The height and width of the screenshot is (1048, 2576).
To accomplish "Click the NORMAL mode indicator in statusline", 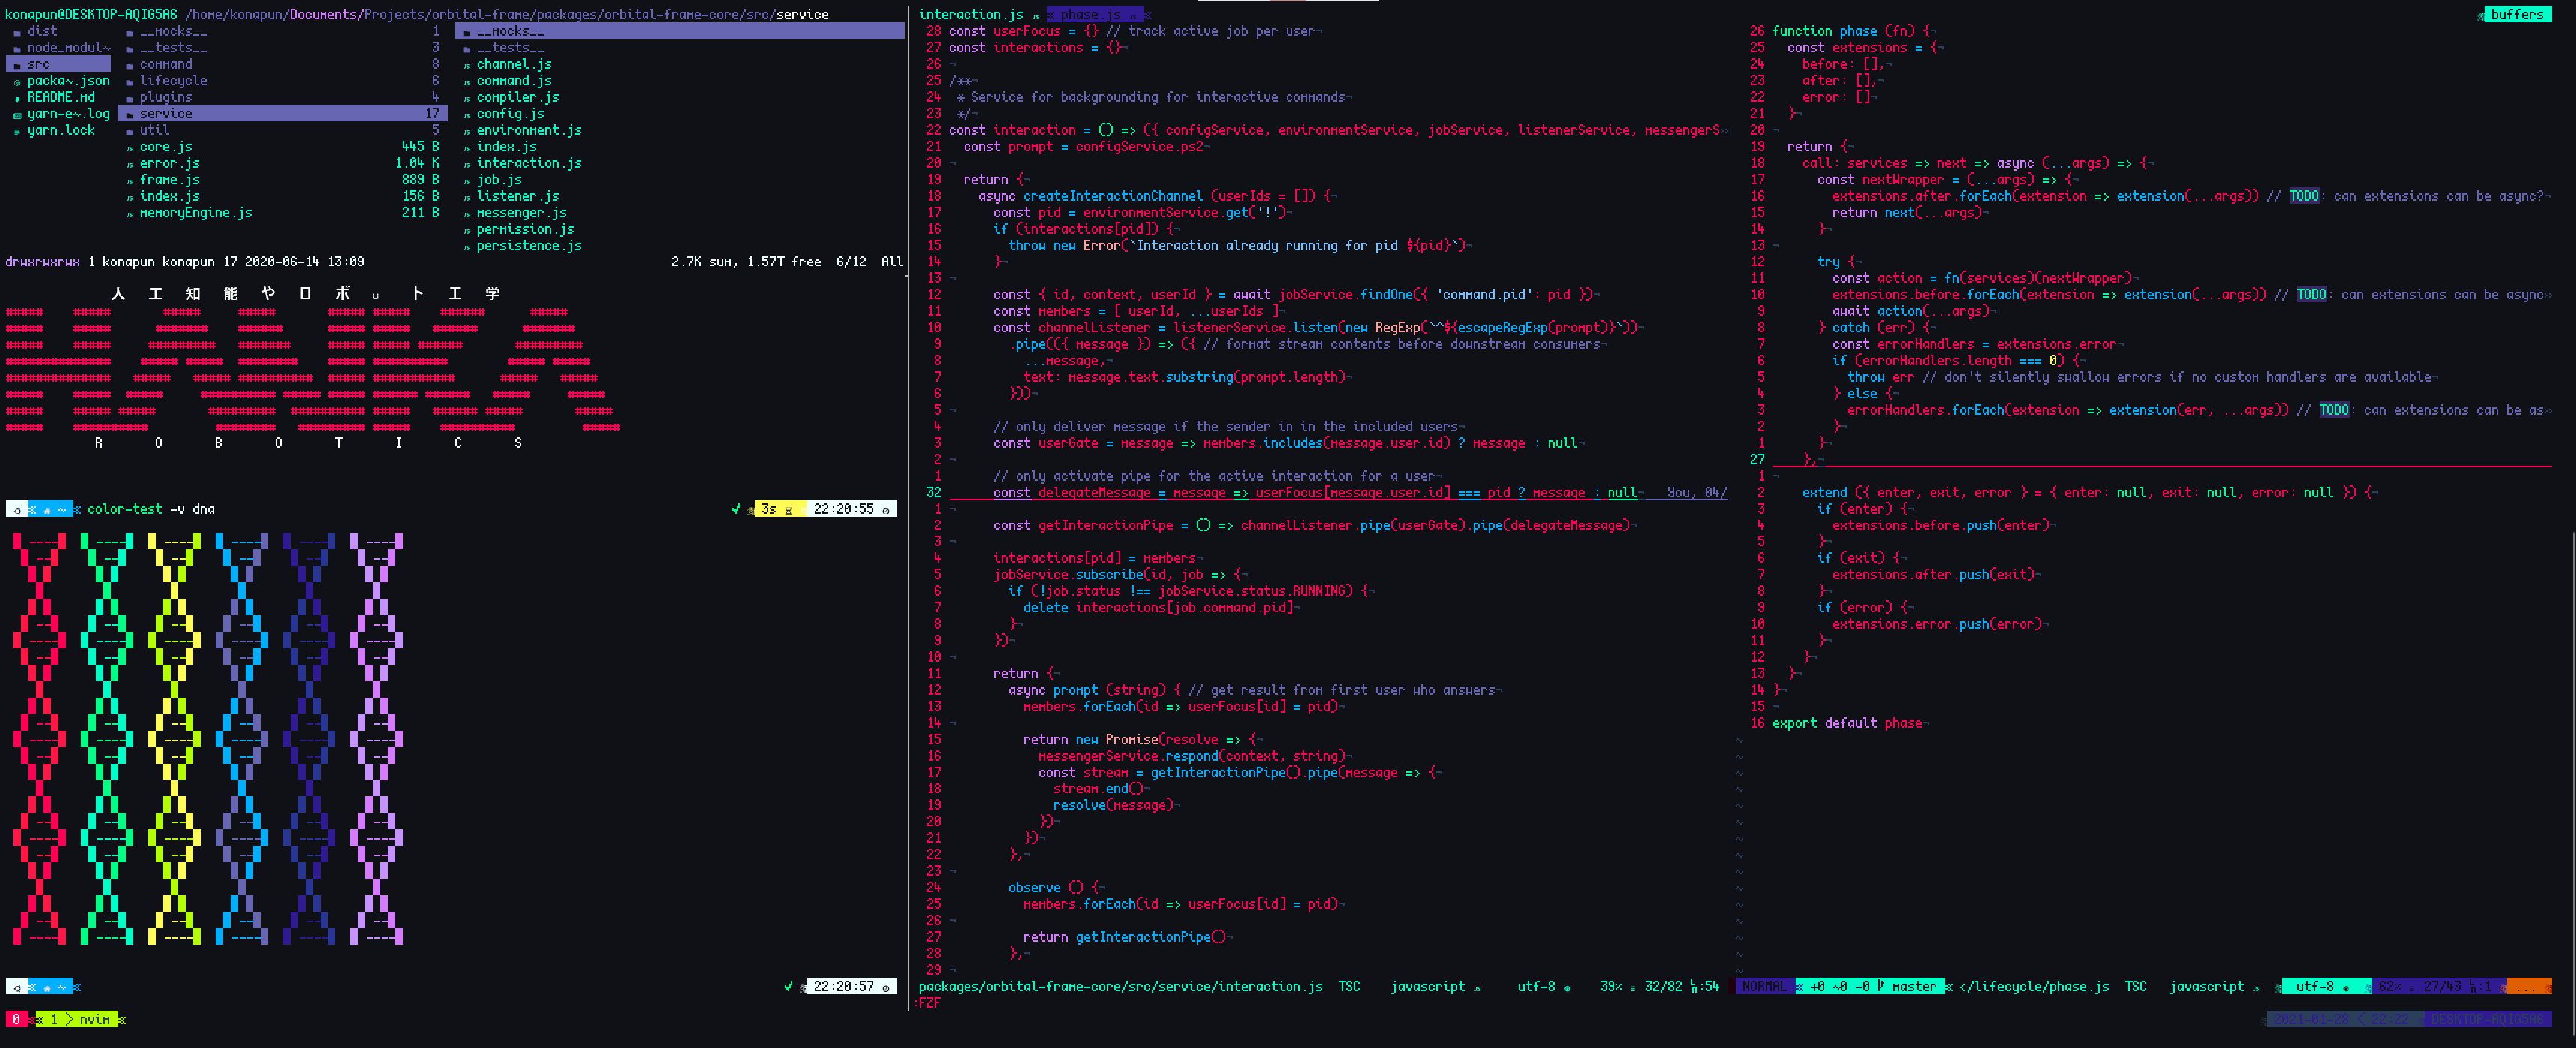I will (x=1764, y=986).
